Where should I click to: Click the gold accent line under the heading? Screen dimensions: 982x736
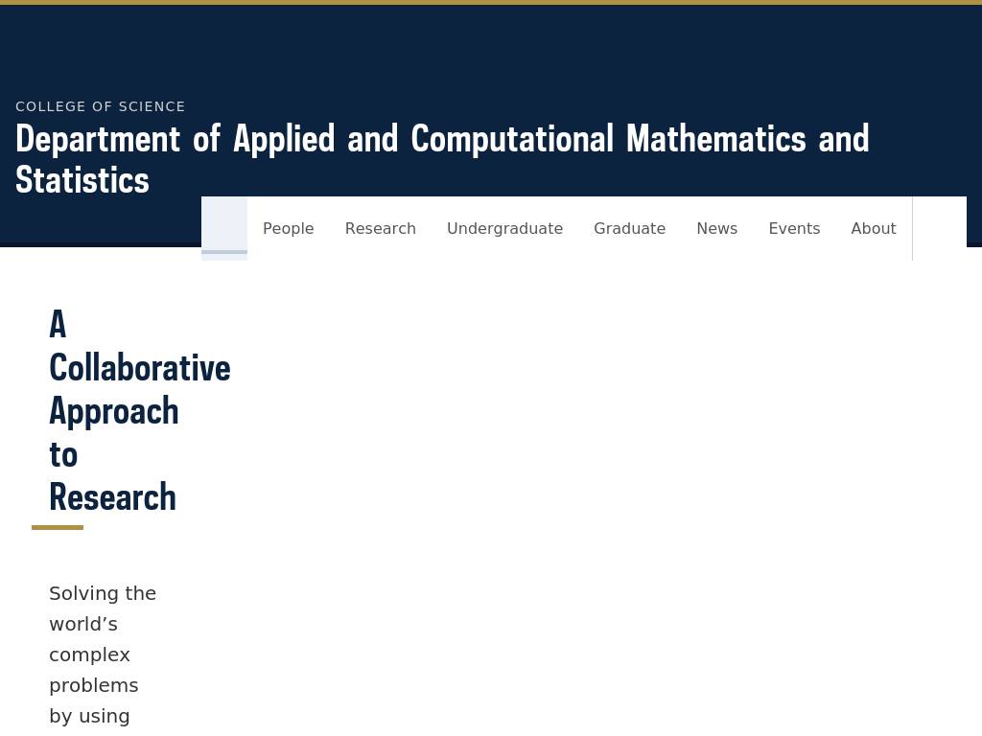click(x=58, y=527)
